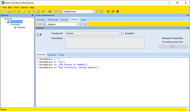Image resolution: width=190 pixels, height=111 pixels.
Task: Switch to the References tab
Action: coord(53,20)
